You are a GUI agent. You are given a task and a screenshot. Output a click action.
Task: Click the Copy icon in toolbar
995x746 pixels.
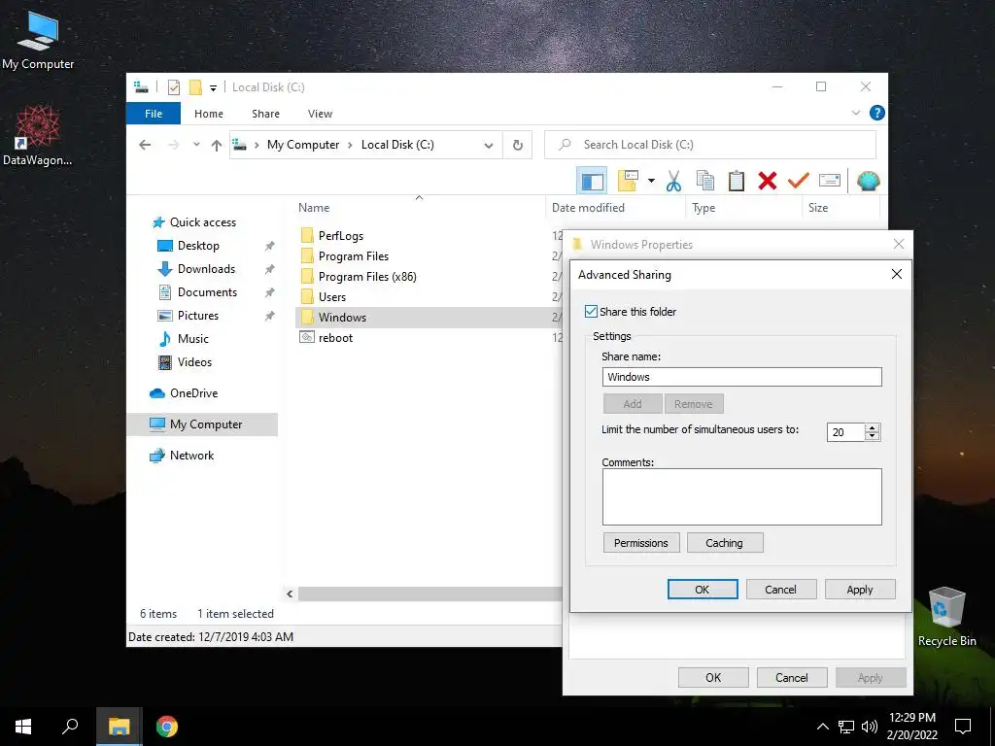[x=705, y=181]
